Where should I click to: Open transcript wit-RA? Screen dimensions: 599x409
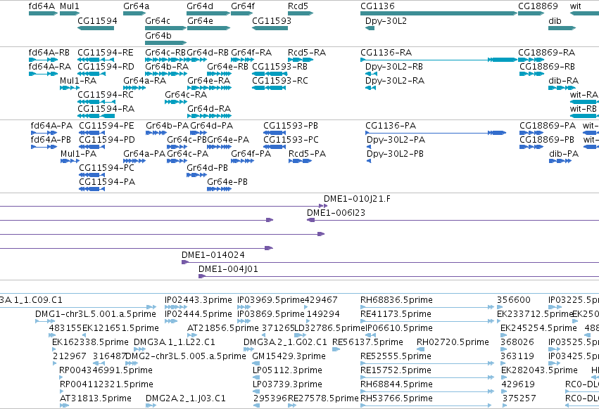(584, 102)
